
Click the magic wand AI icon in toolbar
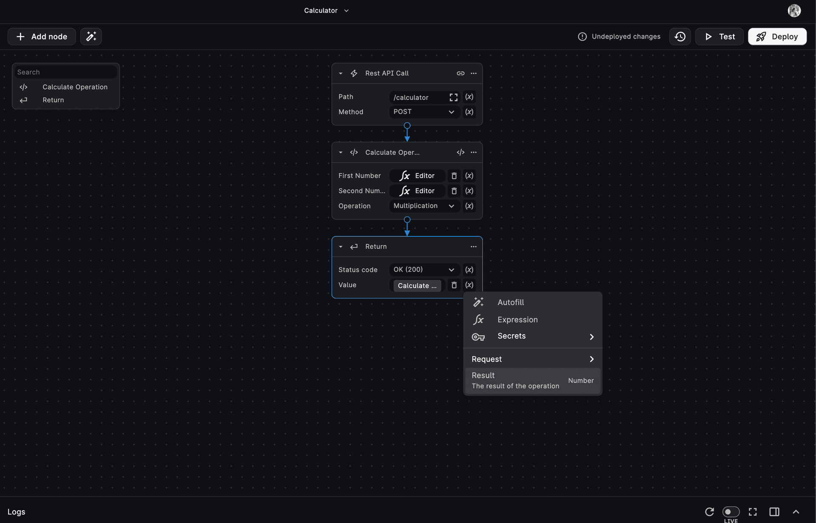[x=91, y=37]
